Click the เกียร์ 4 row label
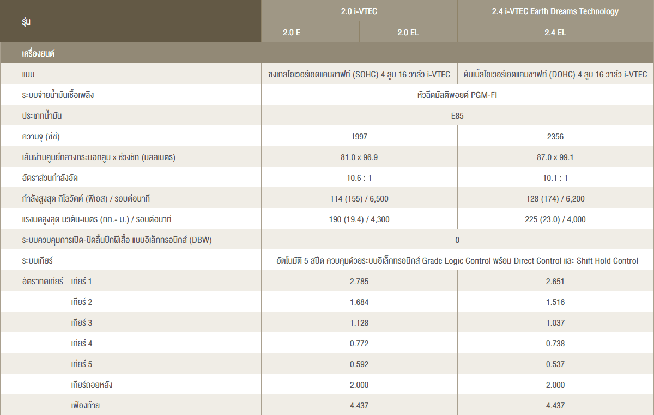 (82, 343)
